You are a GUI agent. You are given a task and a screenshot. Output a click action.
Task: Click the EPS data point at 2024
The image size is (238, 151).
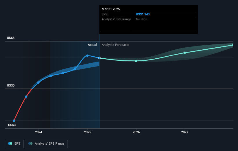point(38,82)
